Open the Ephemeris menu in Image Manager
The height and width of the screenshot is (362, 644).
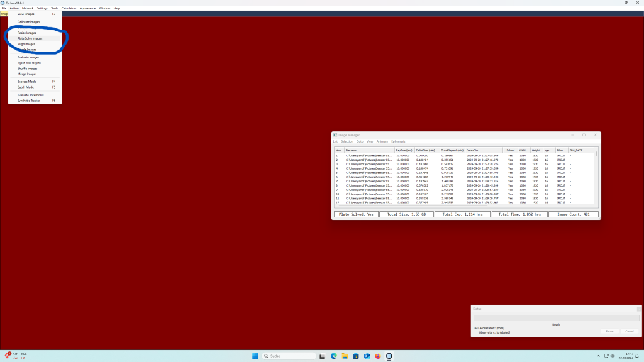[x=399, y=141]
